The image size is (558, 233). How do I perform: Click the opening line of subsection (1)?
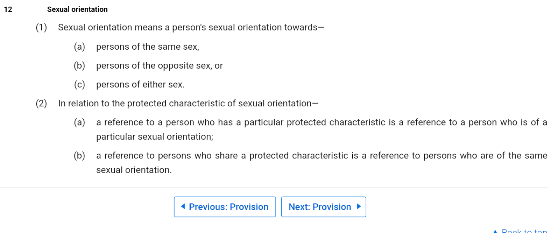(x=191, y=27)
